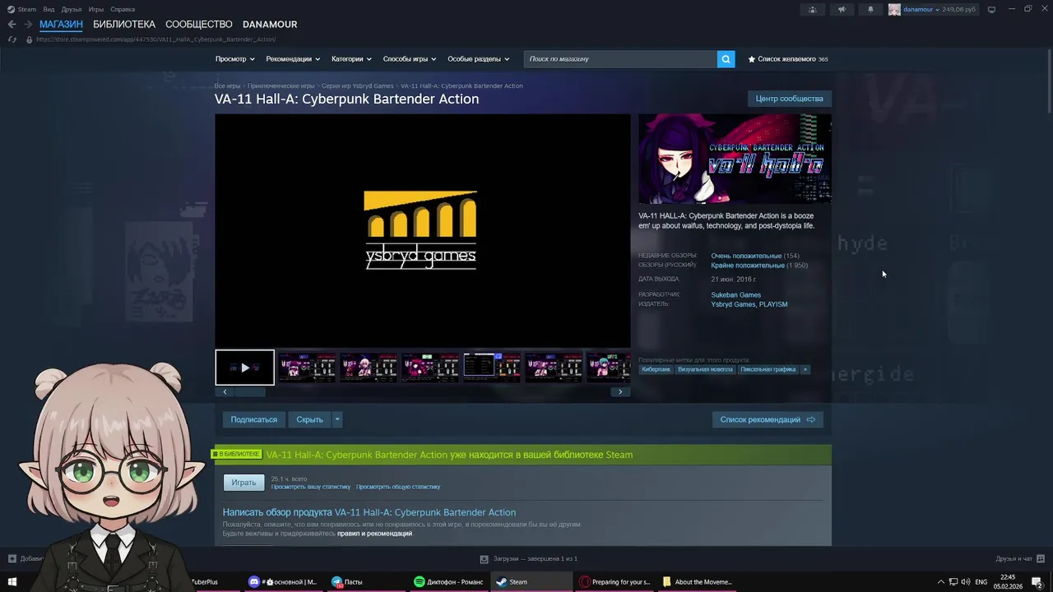This screenshot has height=592, width=1053.
Task: Show more tags with the plus button
Action: 805,369
